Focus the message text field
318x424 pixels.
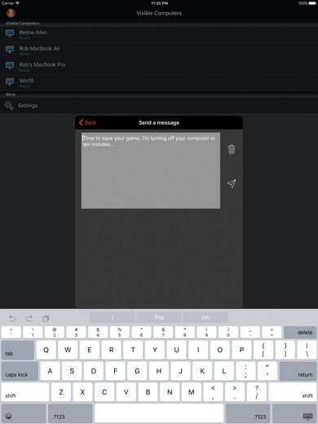(x=151, y=170)
